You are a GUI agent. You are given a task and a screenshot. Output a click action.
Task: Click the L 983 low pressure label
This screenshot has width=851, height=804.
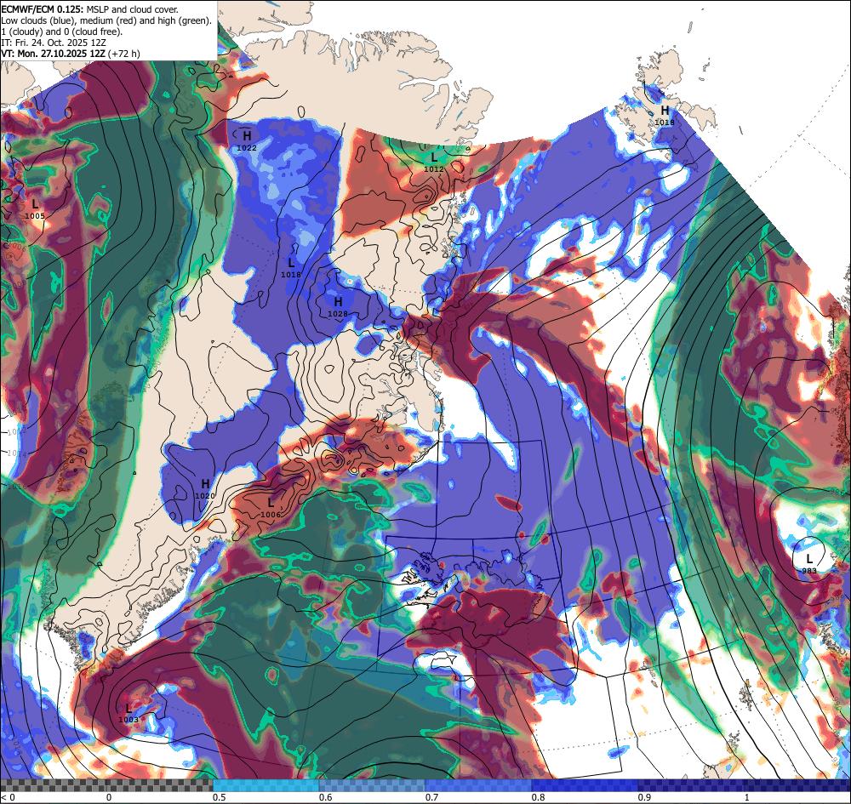point(809,563)
